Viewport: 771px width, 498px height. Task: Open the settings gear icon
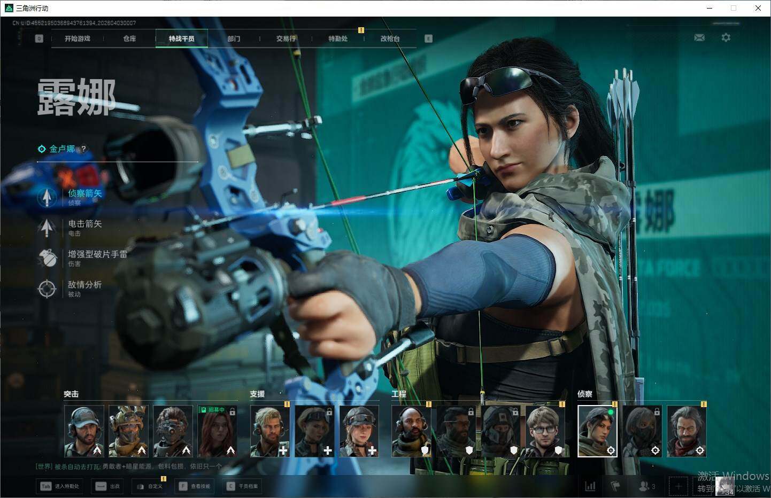(726, 37)
